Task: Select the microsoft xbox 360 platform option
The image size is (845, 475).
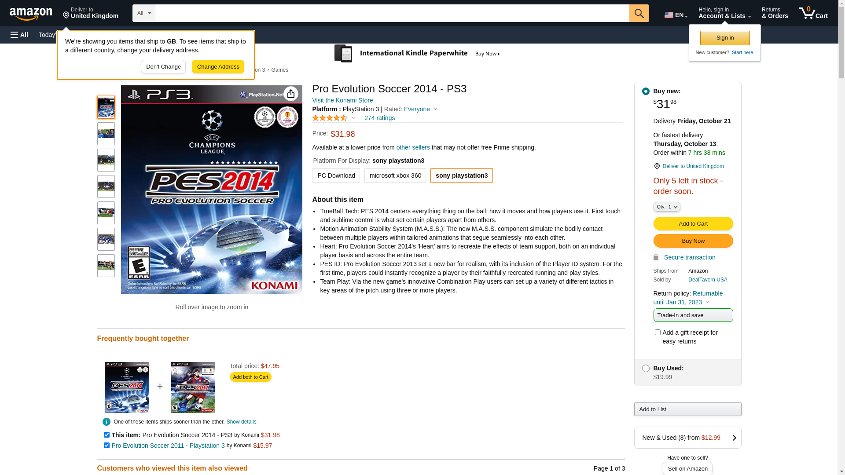Action: (x=395, y=175)
